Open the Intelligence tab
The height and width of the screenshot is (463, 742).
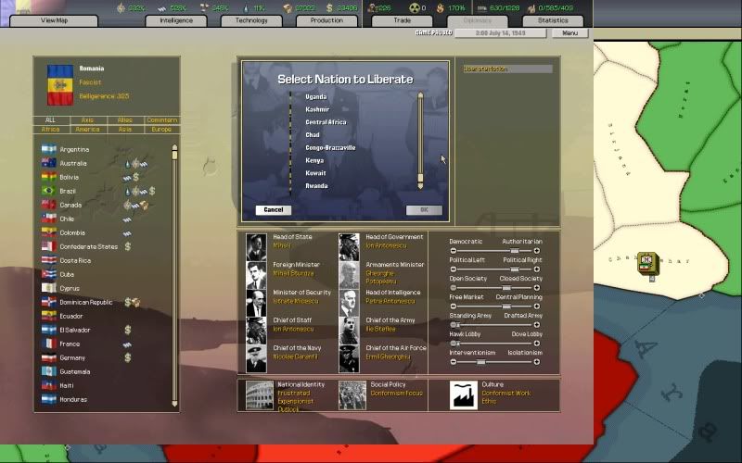(x=176, y=20)
